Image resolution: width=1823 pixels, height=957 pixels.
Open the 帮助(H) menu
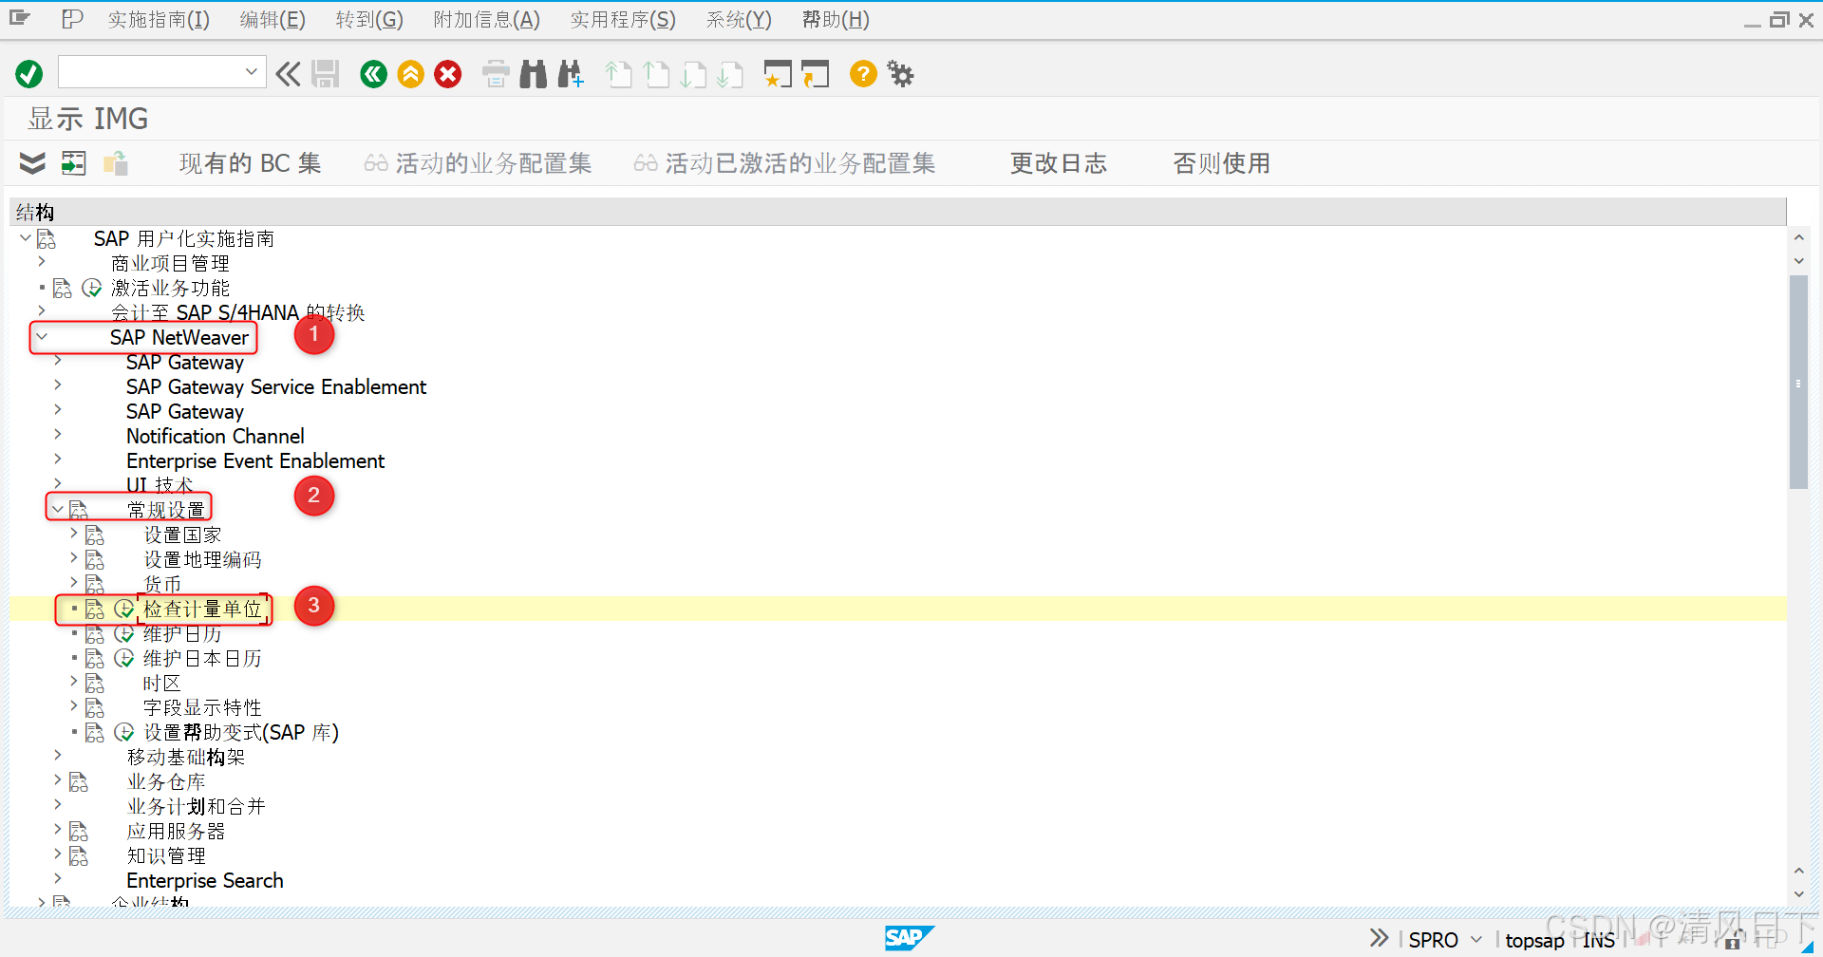[836, 19]
